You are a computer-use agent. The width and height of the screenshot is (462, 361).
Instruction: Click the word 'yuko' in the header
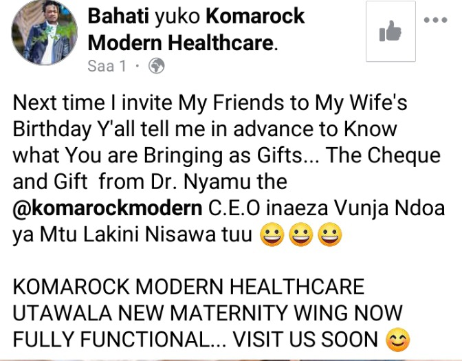pyautogui.click(x=177, y=17)
